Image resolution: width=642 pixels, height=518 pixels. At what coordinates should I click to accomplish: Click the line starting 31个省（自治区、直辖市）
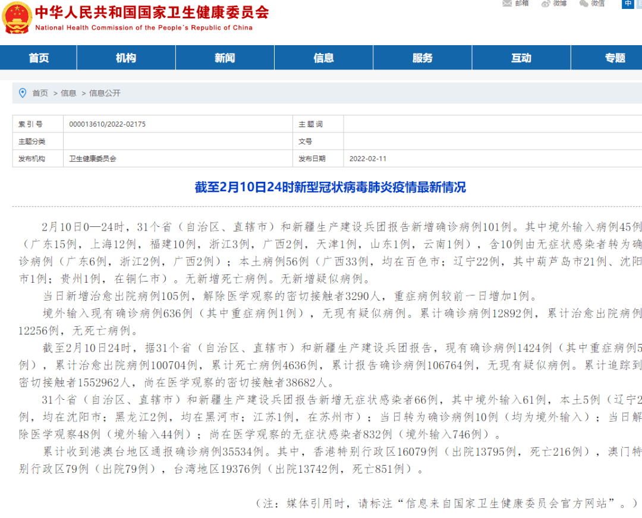tap(342, 400)
